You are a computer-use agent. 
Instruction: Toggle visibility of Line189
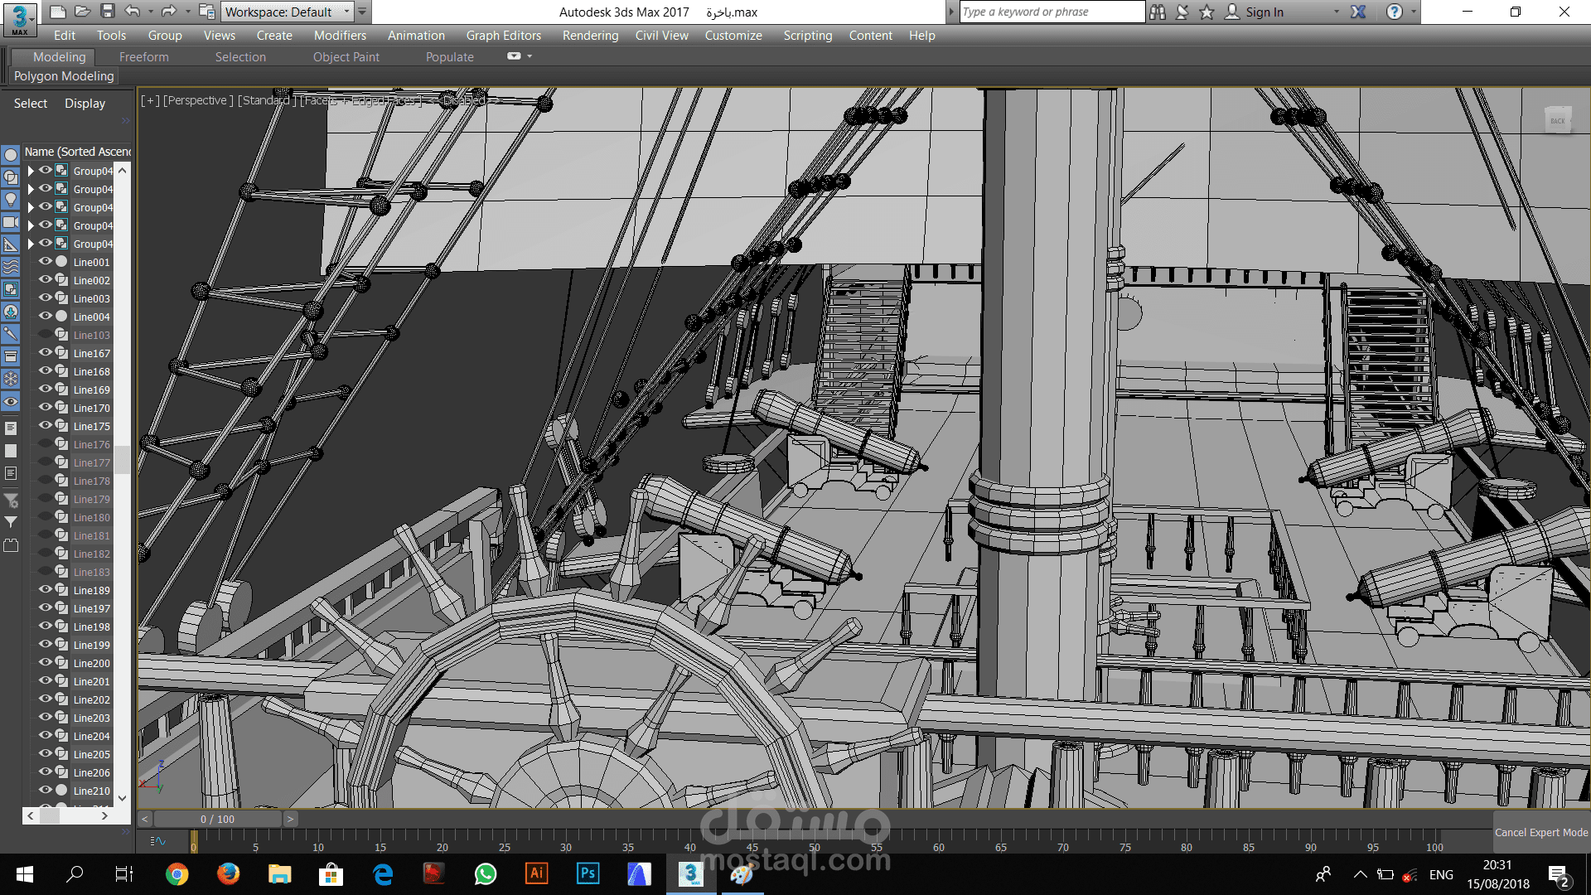click(46, 590)
